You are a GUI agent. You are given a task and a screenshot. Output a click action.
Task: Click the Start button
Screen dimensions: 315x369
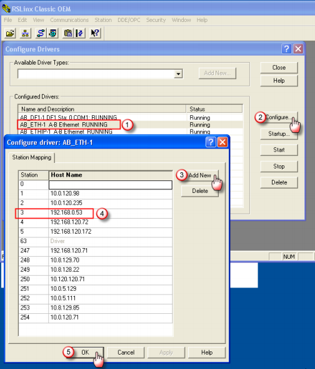click(279, 150)
